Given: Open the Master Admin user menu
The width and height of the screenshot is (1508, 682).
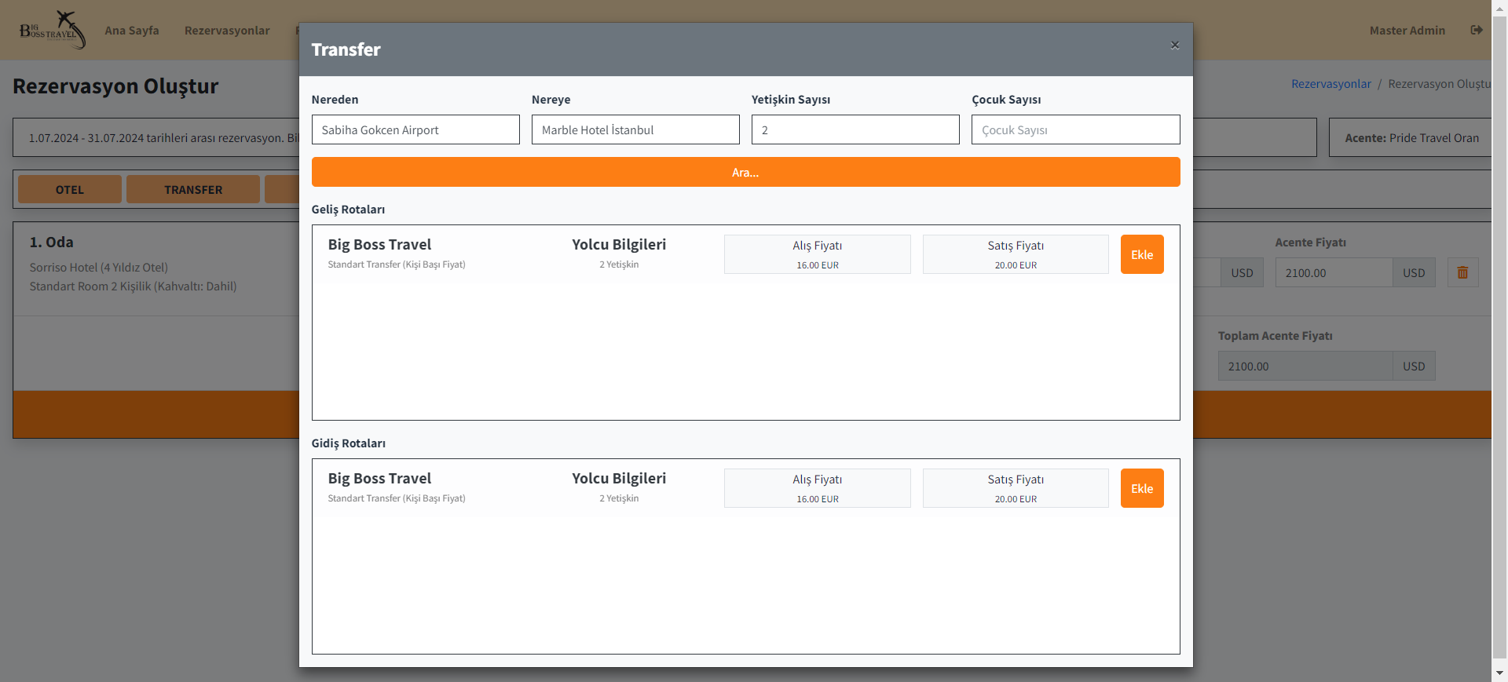Looking at the screenshot, I should click(1407, 30).
